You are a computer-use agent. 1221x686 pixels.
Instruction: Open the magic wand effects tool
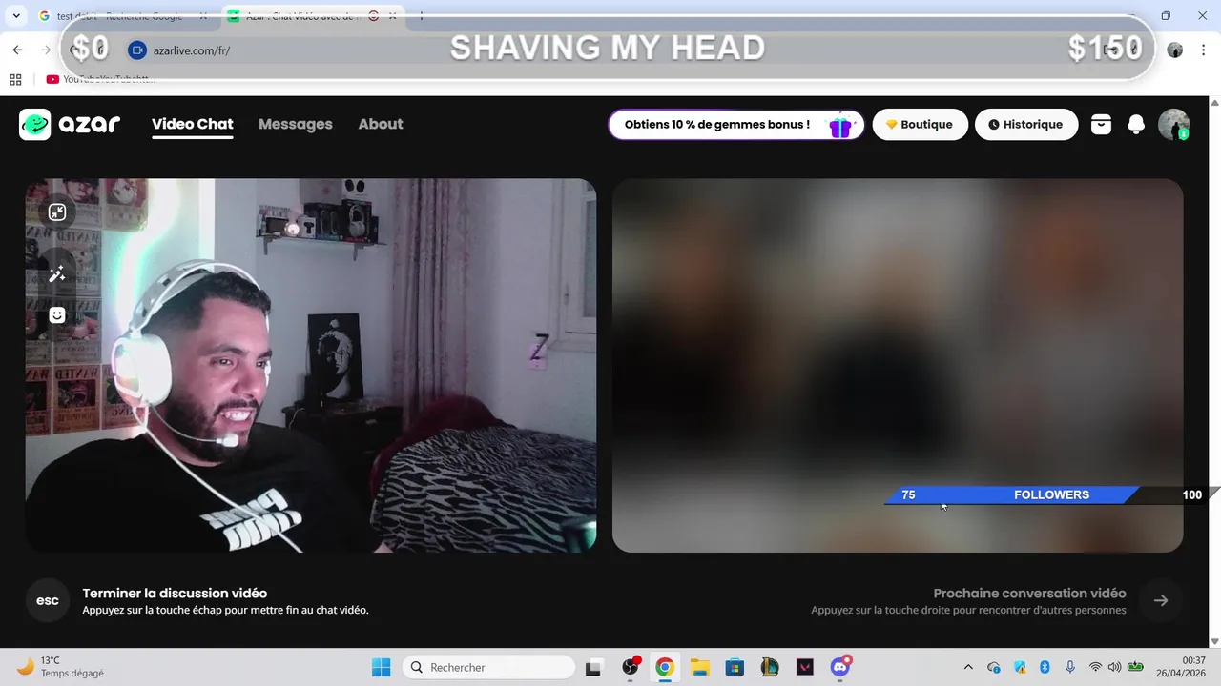point(57,274)
